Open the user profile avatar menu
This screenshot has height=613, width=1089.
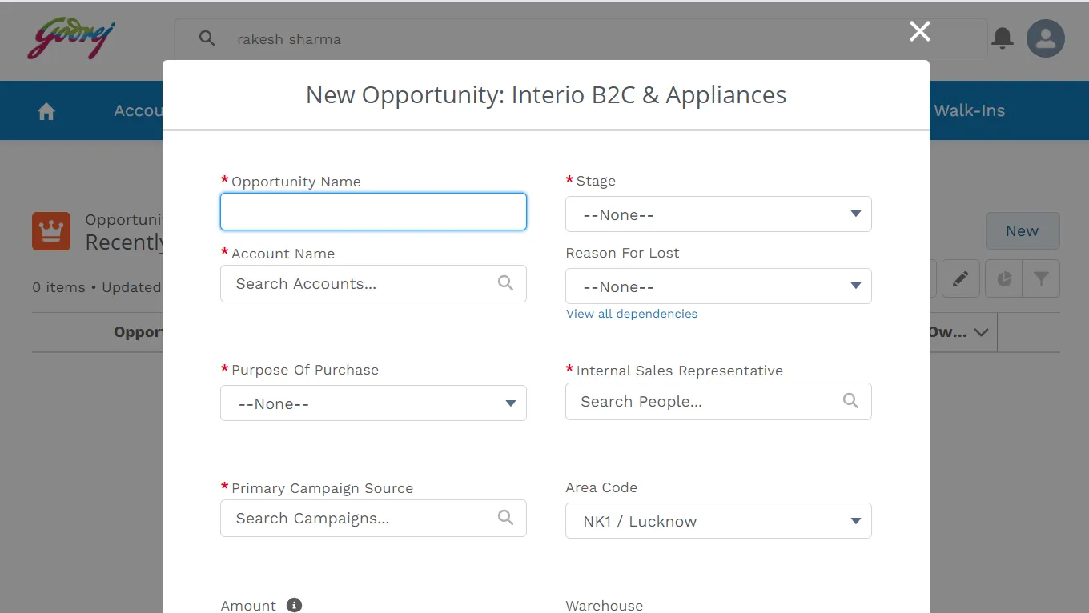pos(1046,38)
